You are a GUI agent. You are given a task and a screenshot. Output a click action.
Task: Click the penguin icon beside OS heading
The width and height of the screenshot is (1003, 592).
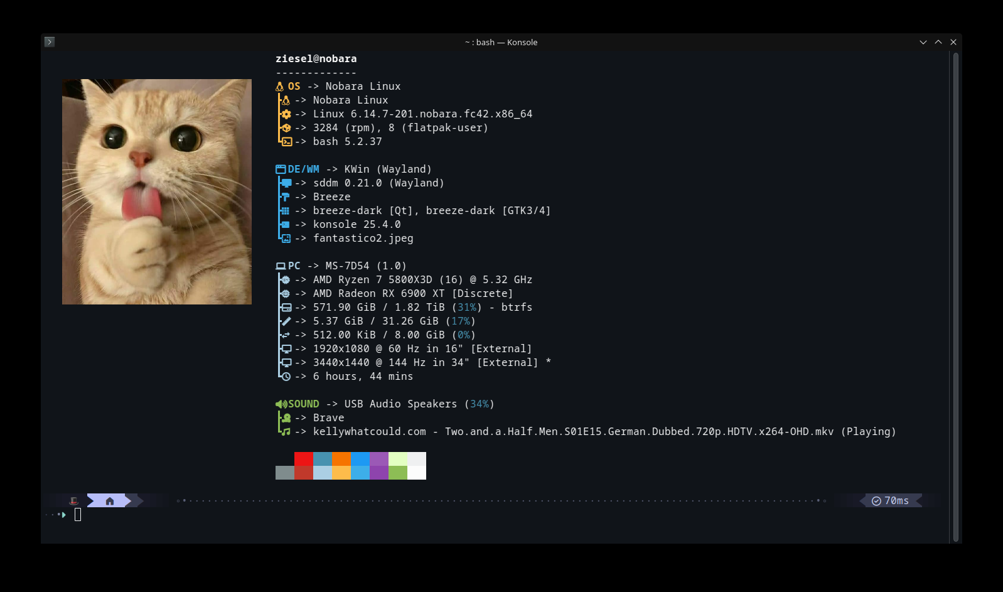pos(280,87)
